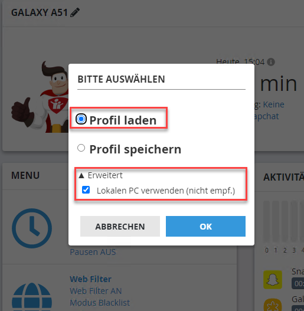Select the Profil speichern radio button
This screenshot has width=304, height=311.
point(81,148)
